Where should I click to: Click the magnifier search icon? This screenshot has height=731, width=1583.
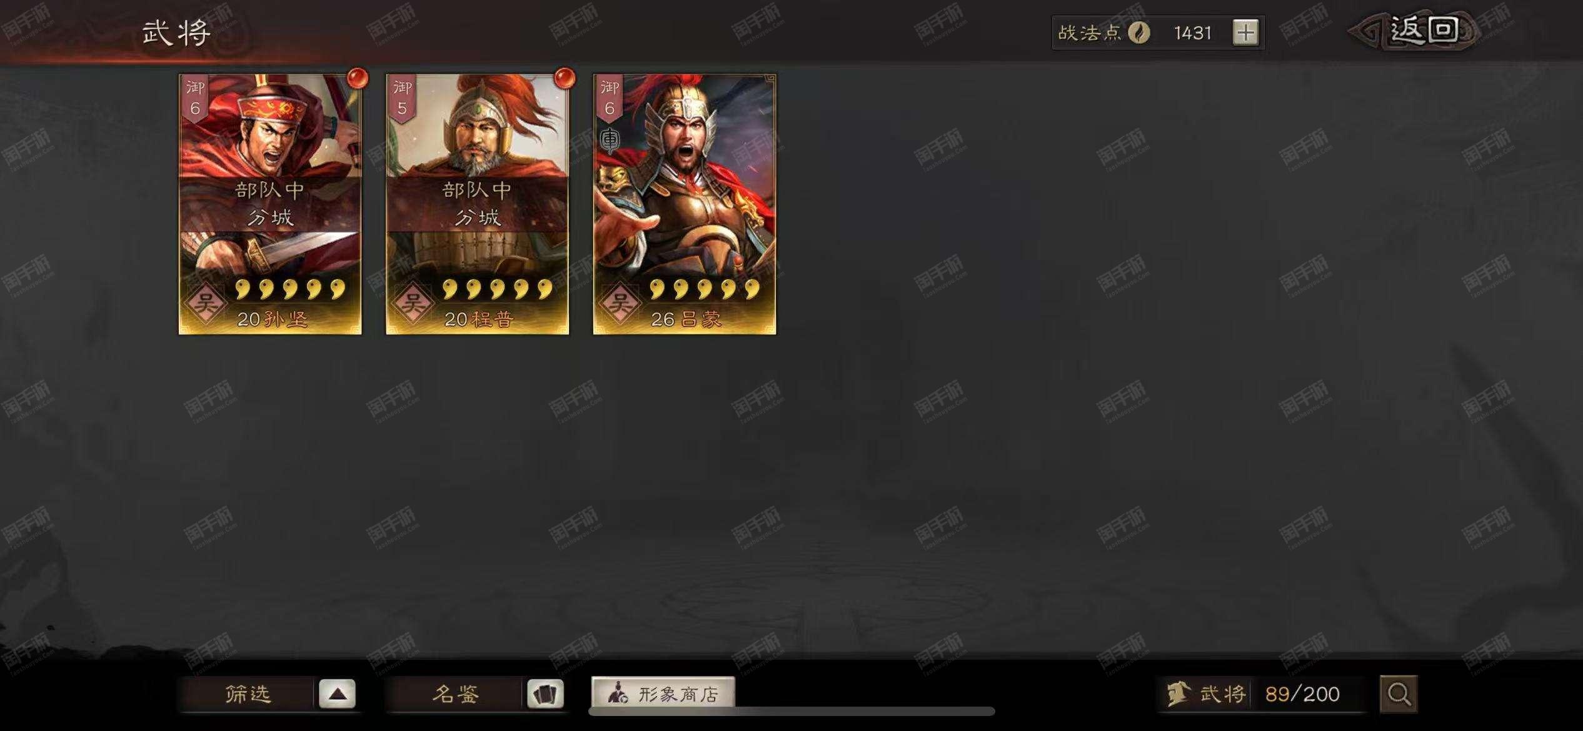(x=1399, y=694)
